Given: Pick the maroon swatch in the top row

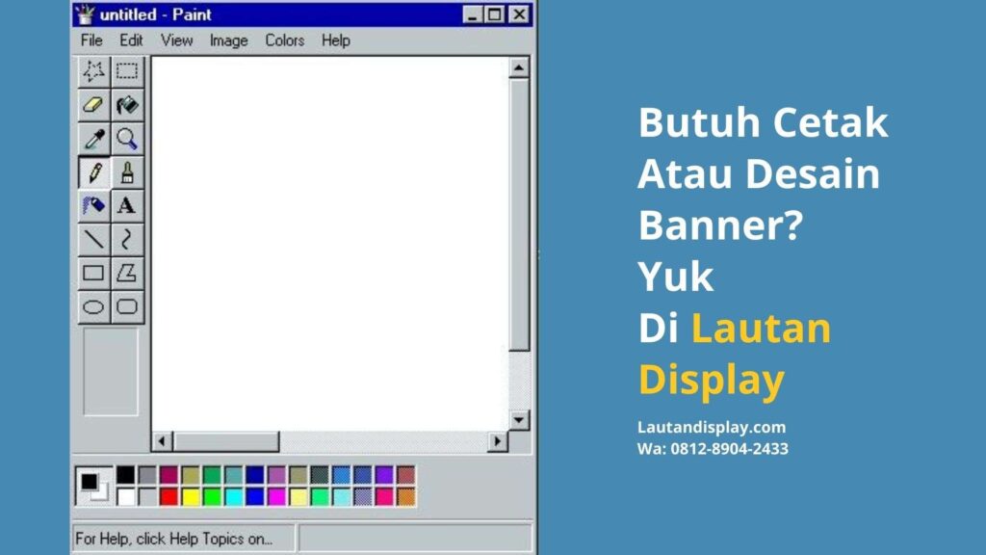Looking at the screenshot, I should [x=169, y=475].
